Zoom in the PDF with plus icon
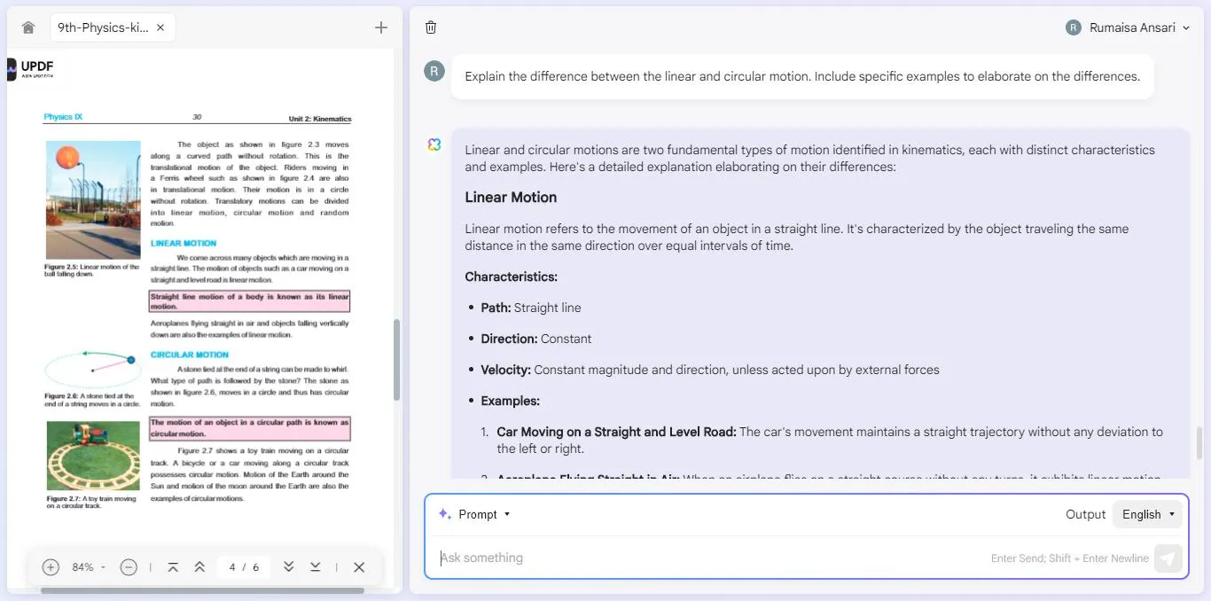The image size is (1211, 601). [x=51, y=567]
